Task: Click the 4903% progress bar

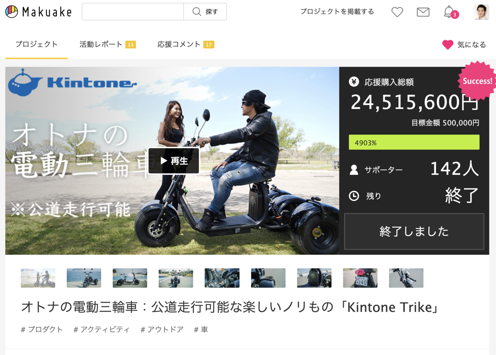Action: [414, 142]
